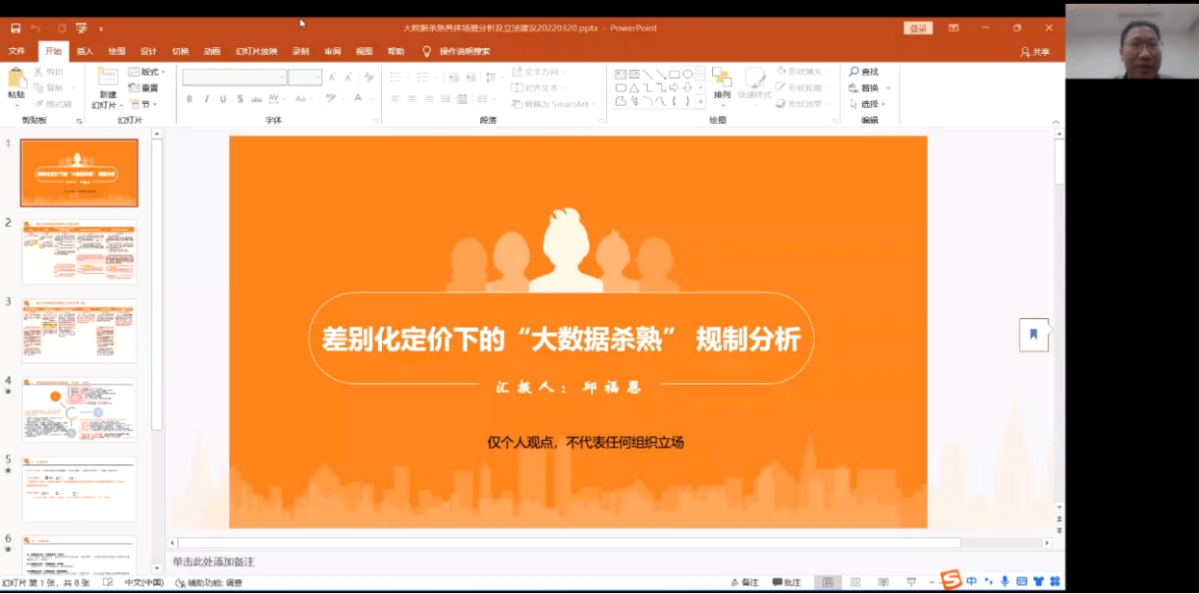Click the text highlight color button
The height and width of the screenshot is (594, 1199).
(x=333, y=98)
